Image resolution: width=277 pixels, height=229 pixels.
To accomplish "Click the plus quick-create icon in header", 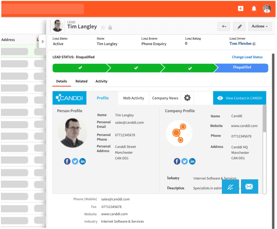I will [x=241, y=9].
